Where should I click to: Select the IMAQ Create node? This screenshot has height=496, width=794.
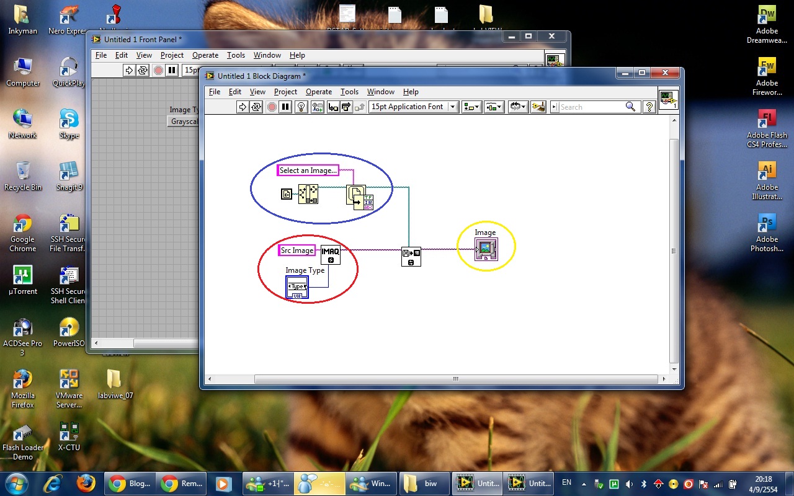pos(331,255)
